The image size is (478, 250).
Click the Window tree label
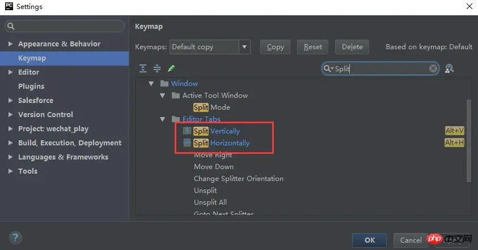coord(184,83)
